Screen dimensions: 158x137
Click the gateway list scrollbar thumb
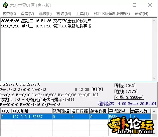click(154, 117)
